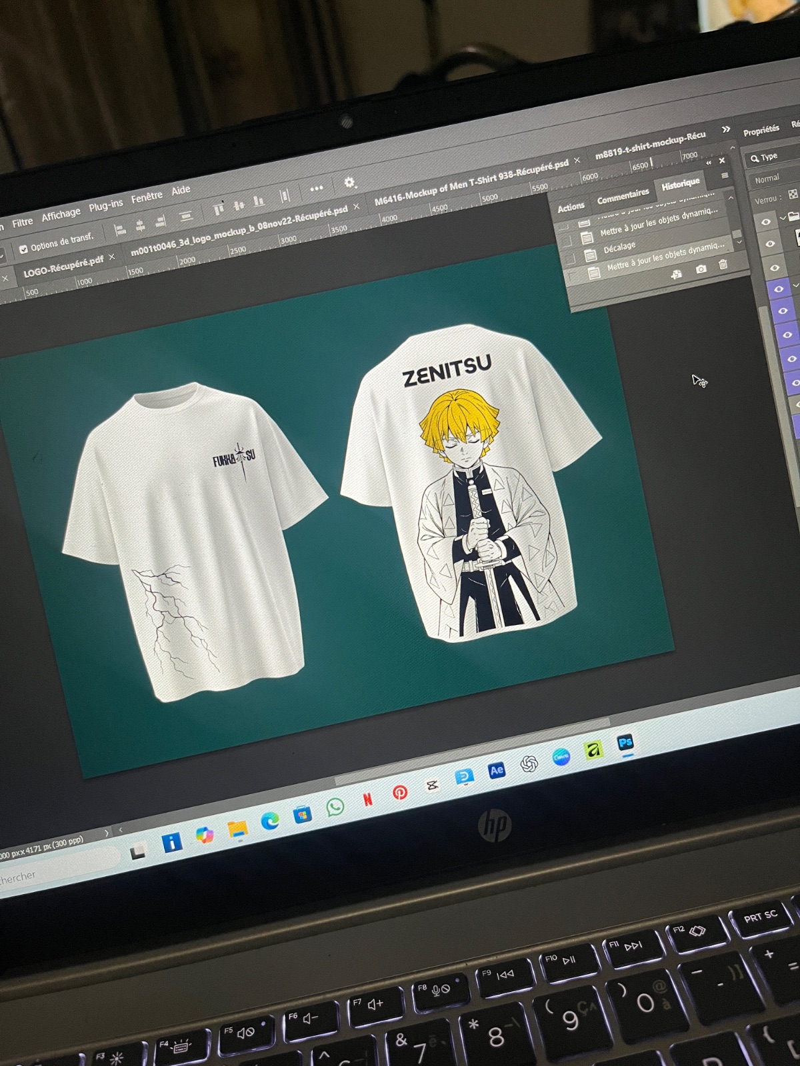Open the gear settings icon in options bar

[x=350, y=181]
